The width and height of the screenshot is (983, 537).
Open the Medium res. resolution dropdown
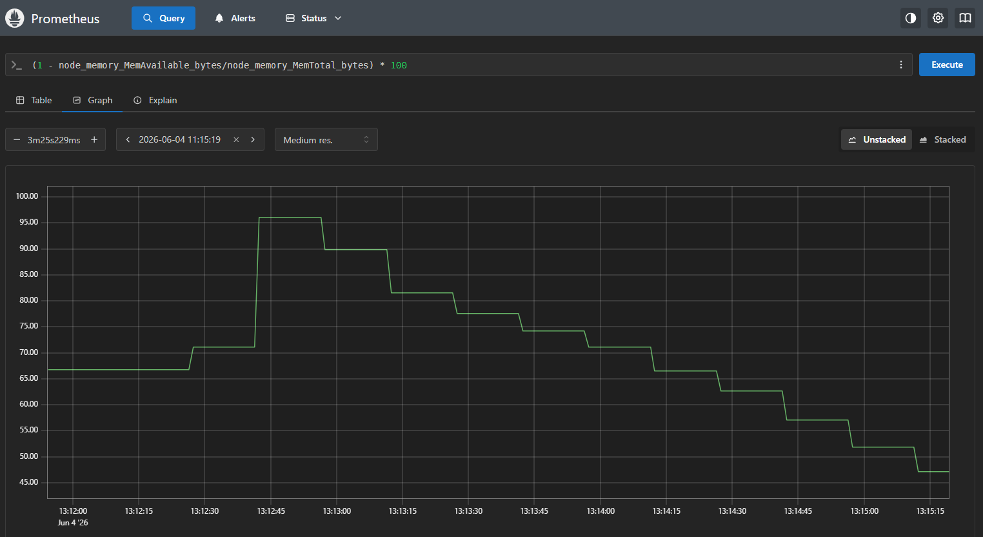[x=326, y=139]
